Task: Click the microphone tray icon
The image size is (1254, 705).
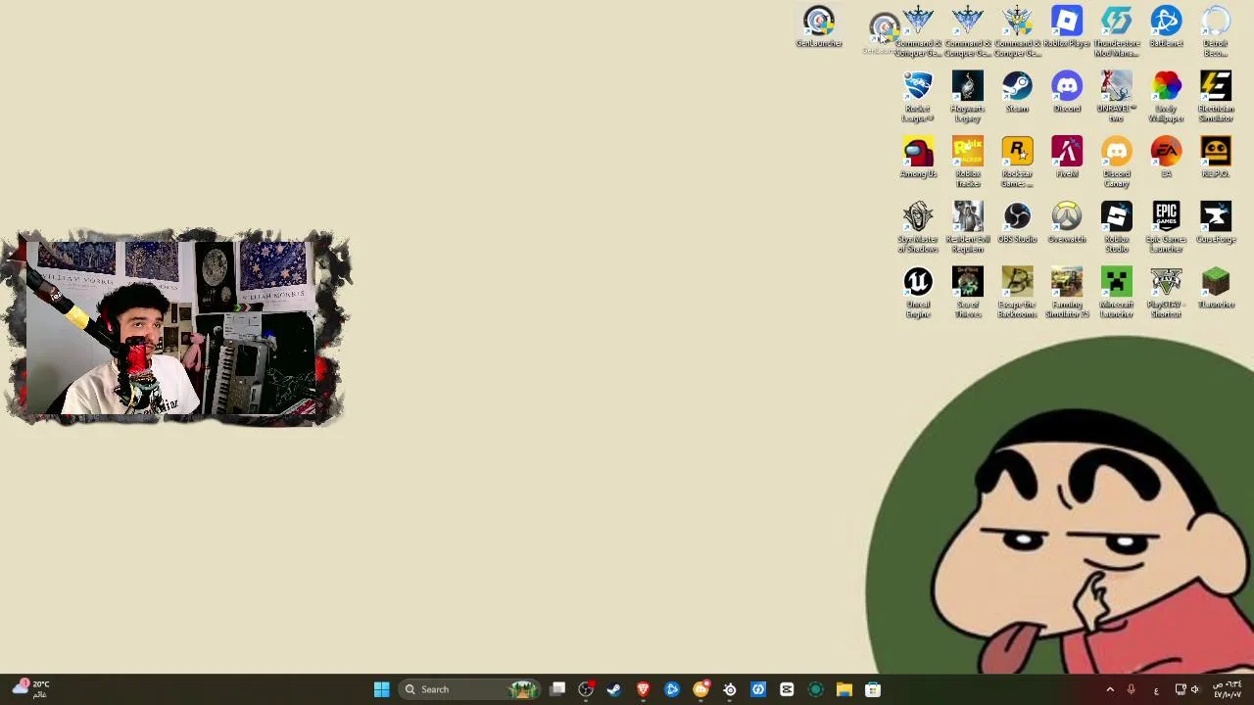Action: [1131, 689]
